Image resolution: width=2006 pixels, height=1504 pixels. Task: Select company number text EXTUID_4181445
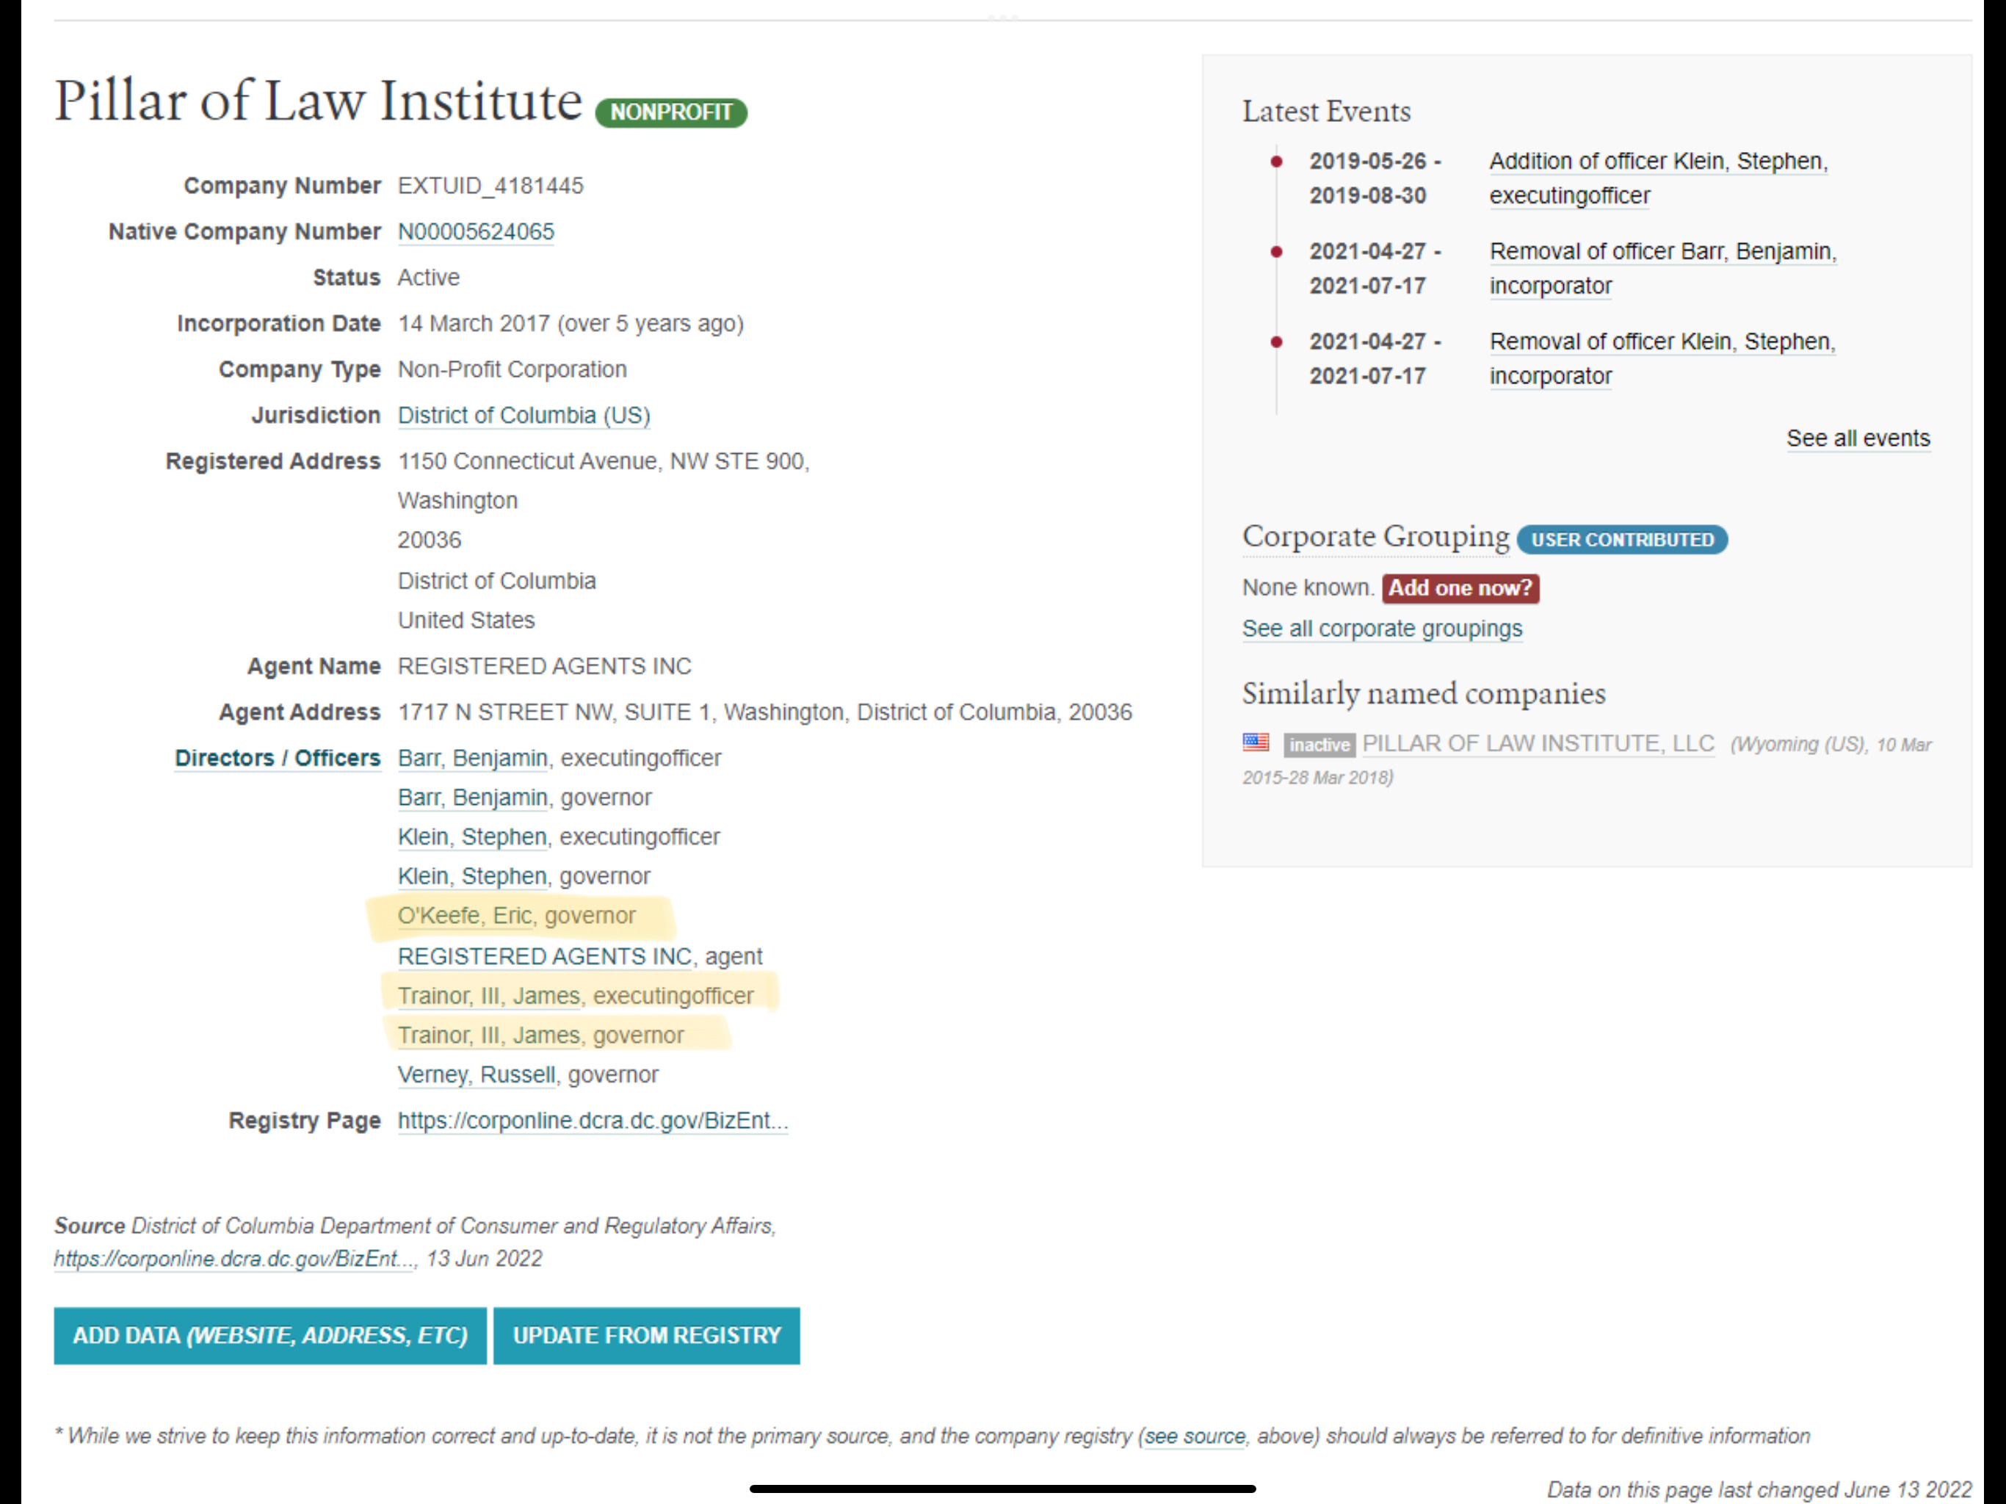490,186
